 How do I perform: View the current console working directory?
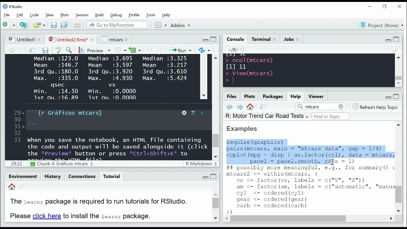point(242,50)
